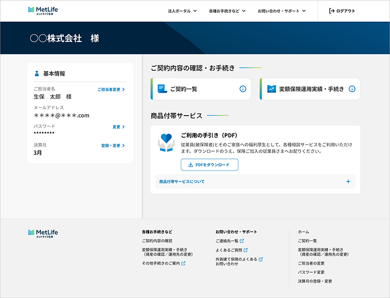Click footer link ご連絡先一覧
Screen dimensions: 390x298
tap(227, 241)
